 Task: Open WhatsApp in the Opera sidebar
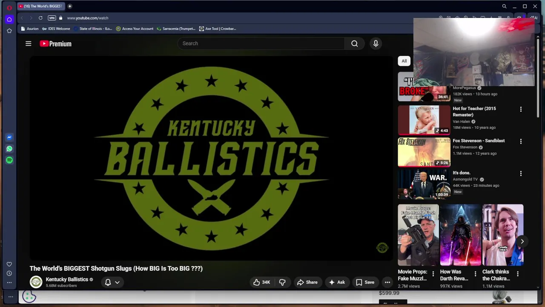pos(9,149)
